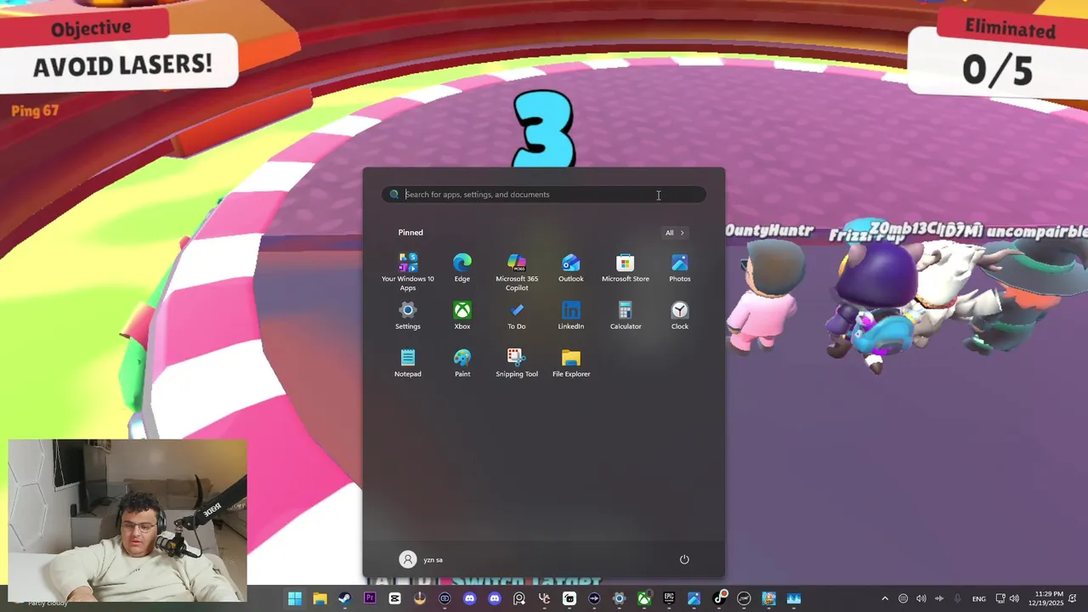Open CapCut from the taskbar

click(x=394, y=598)
